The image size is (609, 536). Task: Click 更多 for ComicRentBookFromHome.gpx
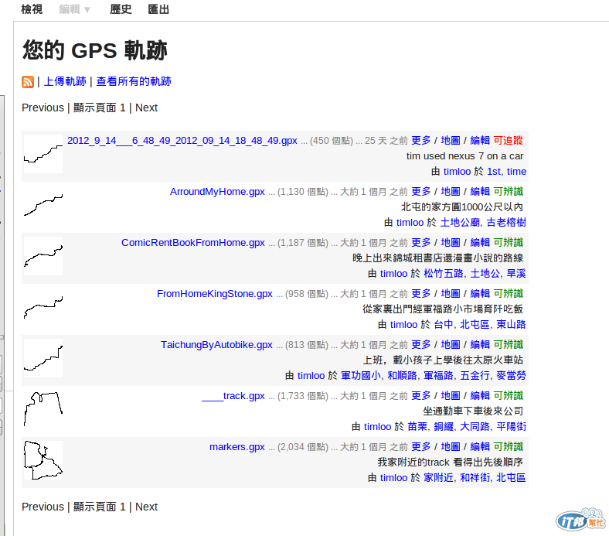[421, 243]
